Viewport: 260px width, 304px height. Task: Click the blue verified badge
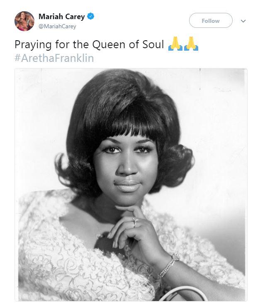pyautogui.click(x=90, y=16)
